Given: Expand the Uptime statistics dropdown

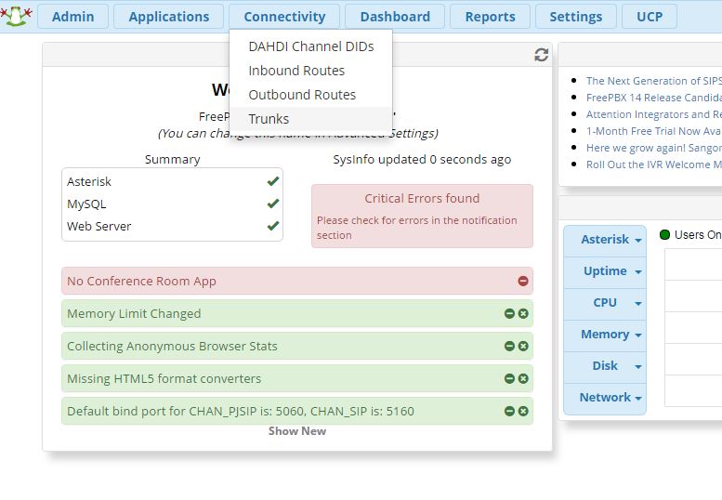Looking at the screenshot, I should pyautogui.click(x=605, y=271).
